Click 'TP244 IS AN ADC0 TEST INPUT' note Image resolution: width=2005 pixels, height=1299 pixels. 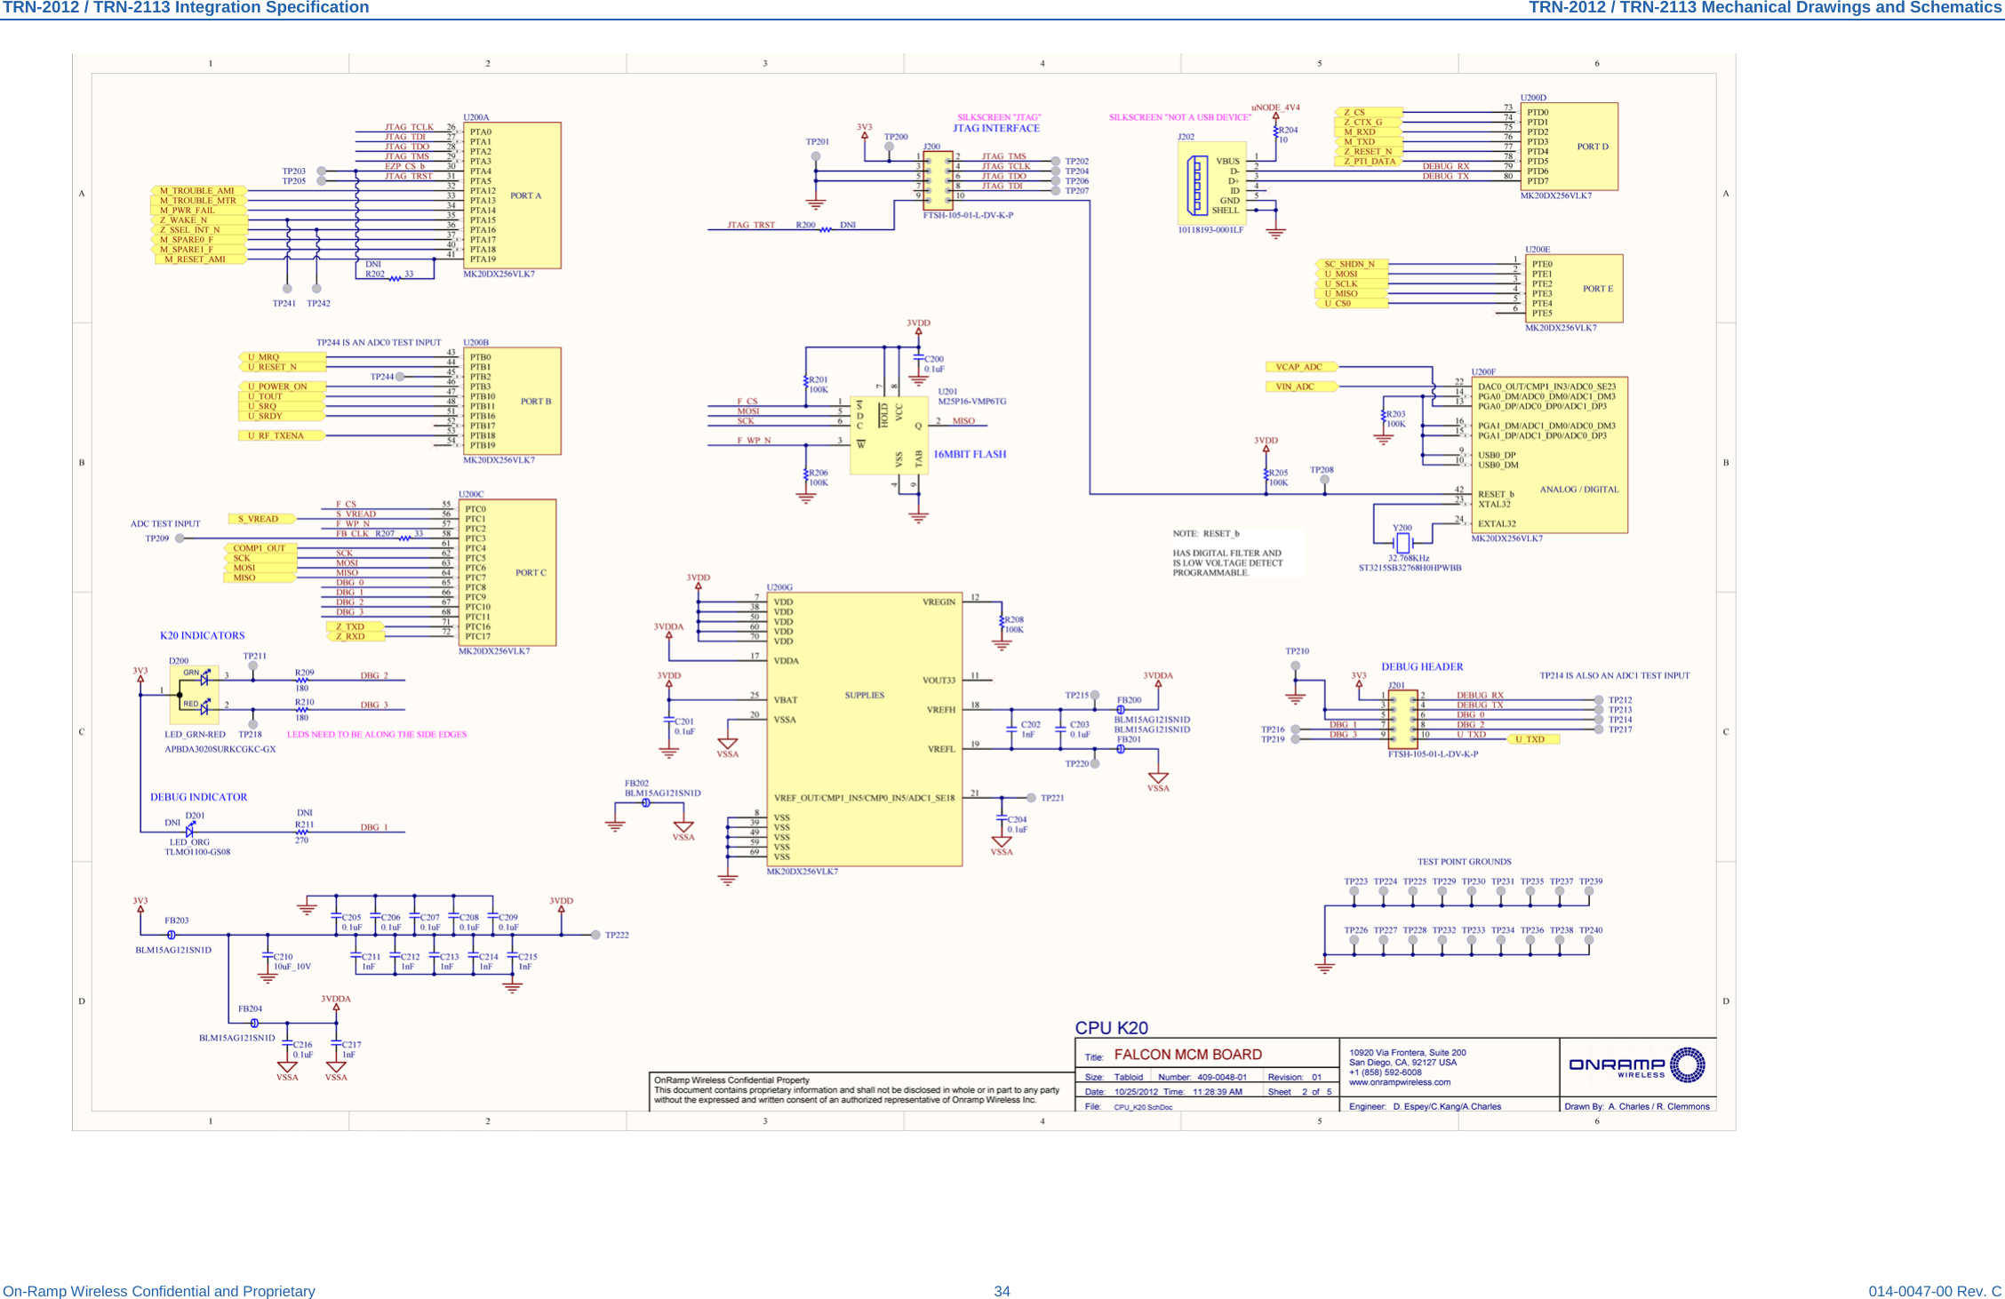(x=379, y=342)
